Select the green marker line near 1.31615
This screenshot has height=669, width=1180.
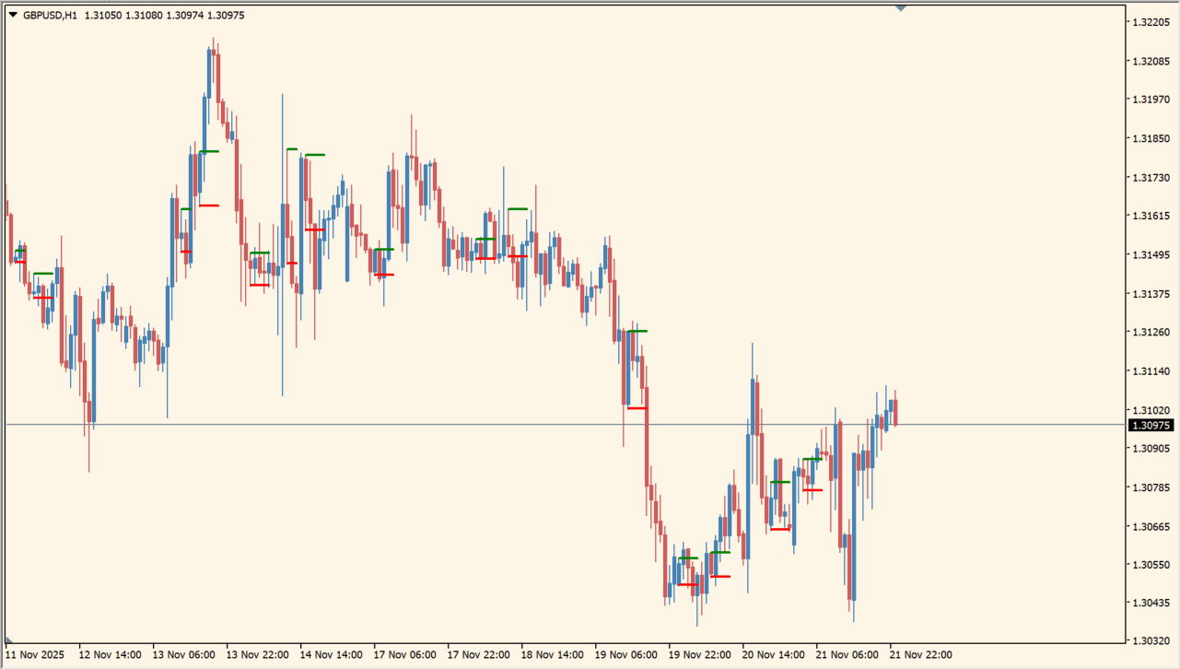click(x=518, y=209)
